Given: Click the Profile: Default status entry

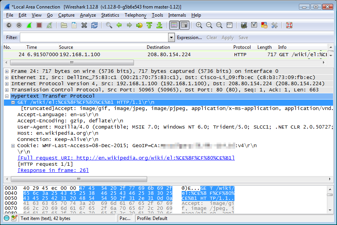Looking at the screenshot, I should tap(152, 218).
